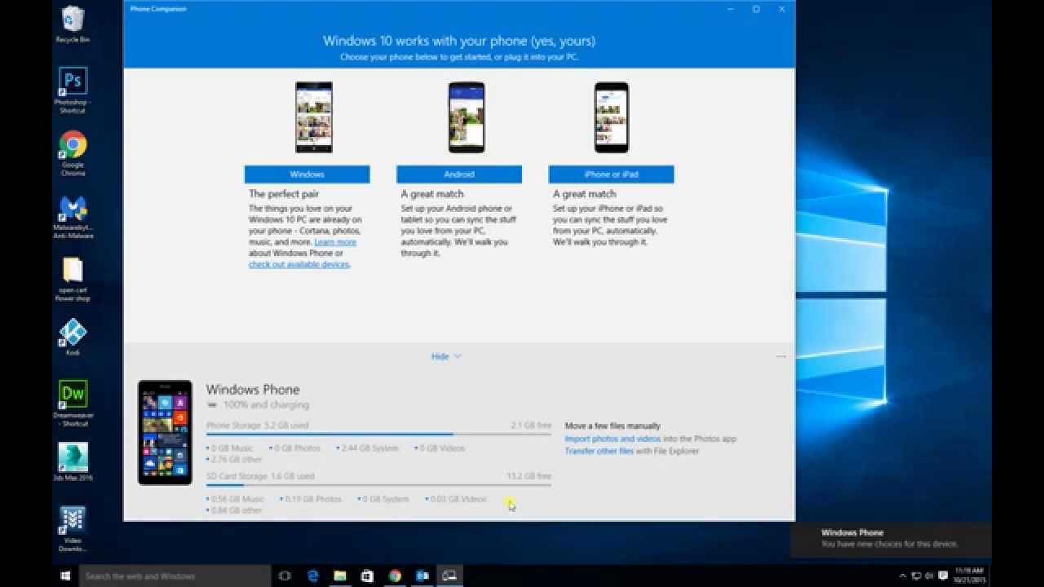This screenshot has width=1044, height=587.
Task: Click the Windows phone image thumbnail
Action: (x=314, y=117)
